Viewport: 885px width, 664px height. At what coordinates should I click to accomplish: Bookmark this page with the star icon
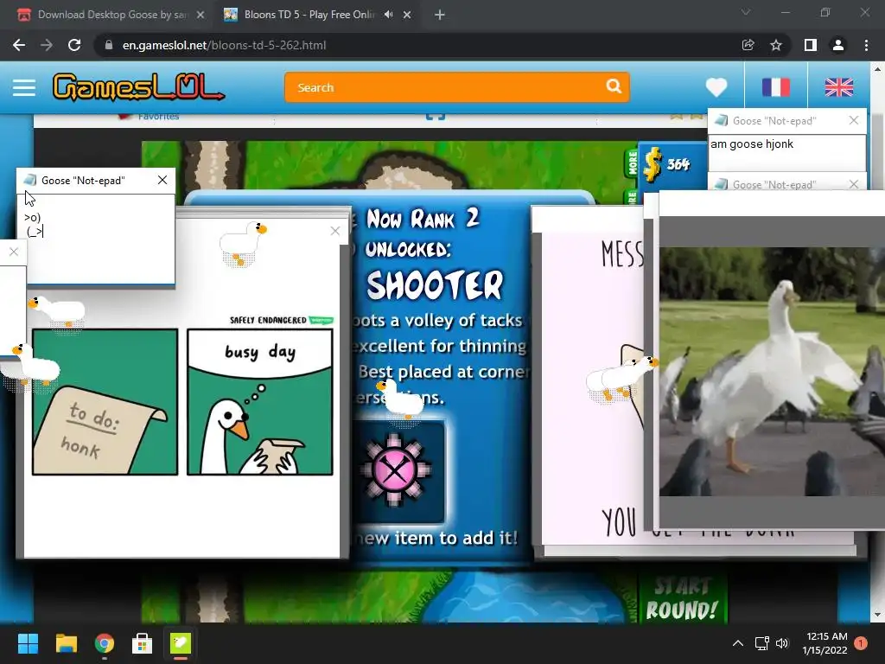click(776, 45)
